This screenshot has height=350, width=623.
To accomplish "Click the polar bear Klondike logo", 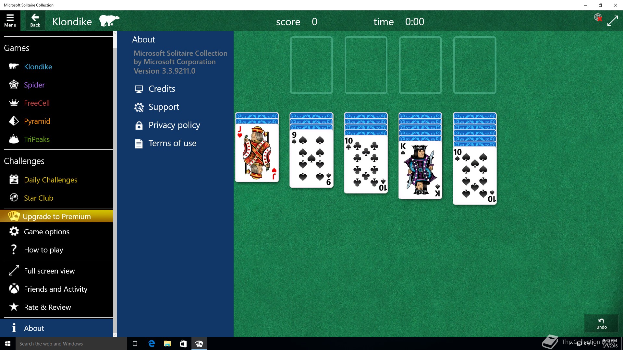I will coord(109,21).
